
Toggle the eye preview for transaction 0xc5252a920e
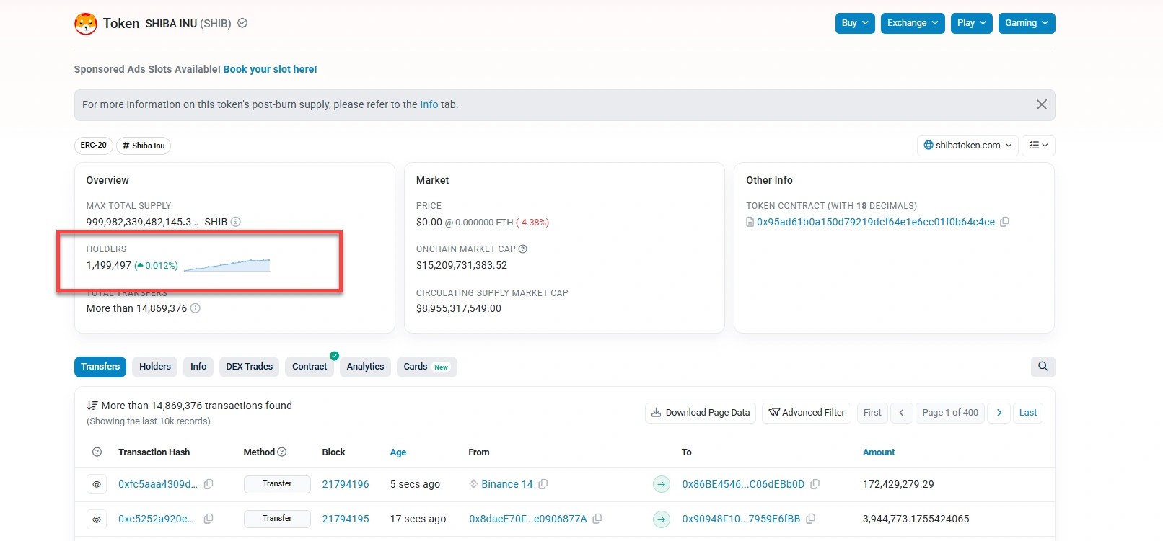97,519
